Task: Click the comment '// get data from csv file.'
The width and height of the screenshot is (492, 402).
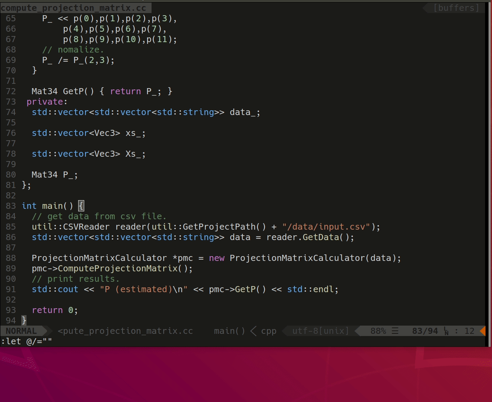Action: coord(99,216)
